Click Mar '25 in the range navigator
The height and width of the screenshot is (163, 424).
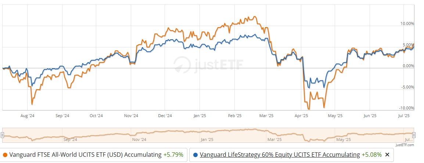[274, 140]
